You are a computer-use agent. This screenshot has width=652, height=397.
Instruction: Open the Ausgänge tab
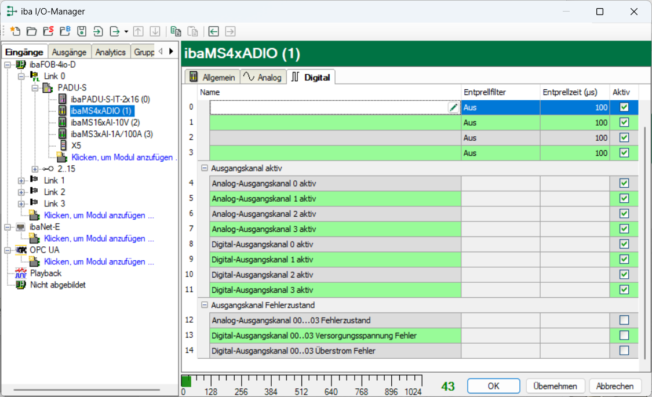coord(69,52)
